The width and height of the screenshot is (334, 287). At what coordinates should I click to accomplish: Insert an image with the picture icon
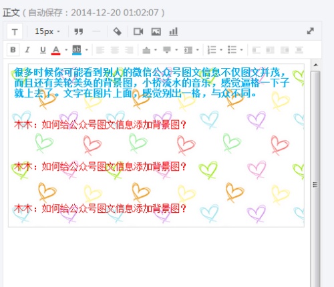pos(156,31)
